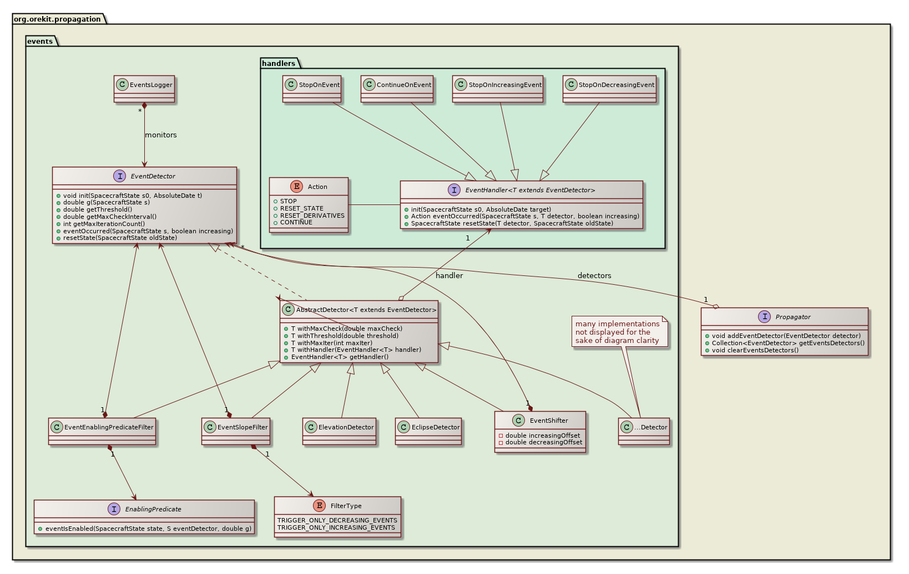Screen dimensions: 909x574
Task: Click the EventDetector interface icon
Action: tap(120, 176)
